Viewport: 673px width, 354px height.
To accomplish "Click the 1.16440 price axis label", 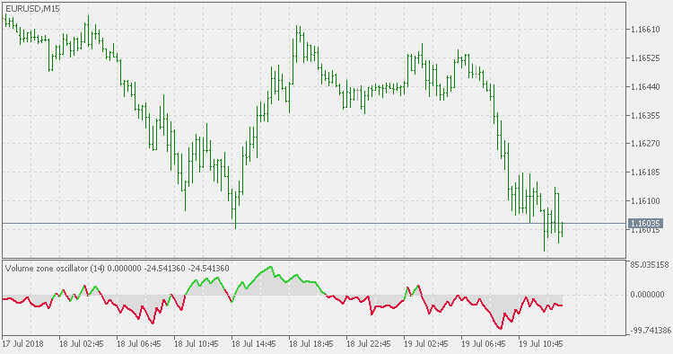I will click(645, 87).
